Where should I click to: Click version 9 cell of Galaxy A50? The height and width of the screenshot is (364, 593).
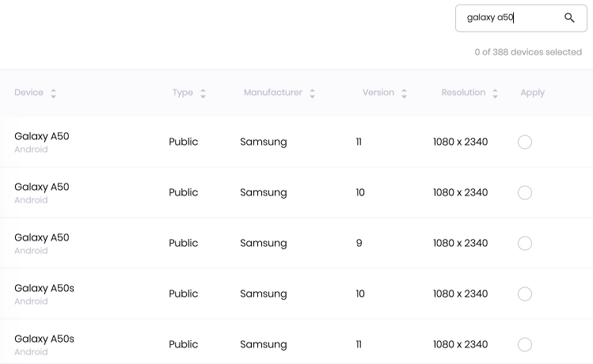click(x=359, y=243)
